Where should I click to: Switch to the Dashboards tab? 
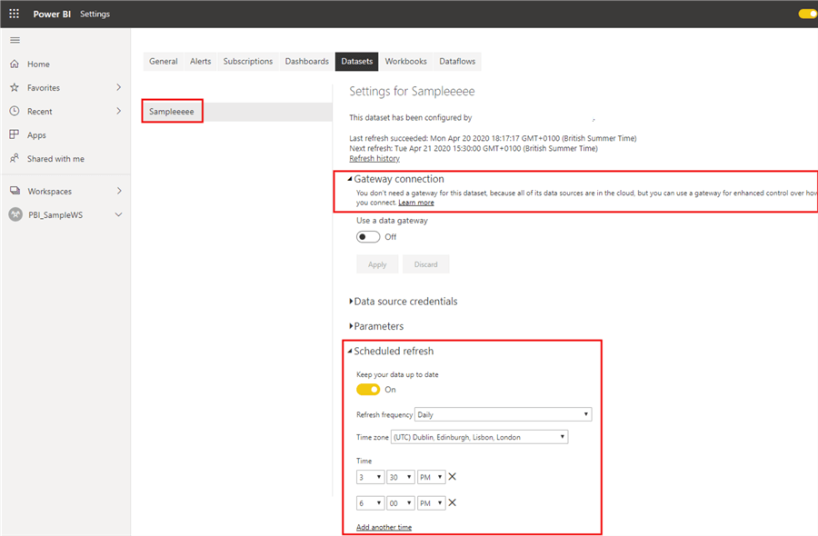[307, 61]
